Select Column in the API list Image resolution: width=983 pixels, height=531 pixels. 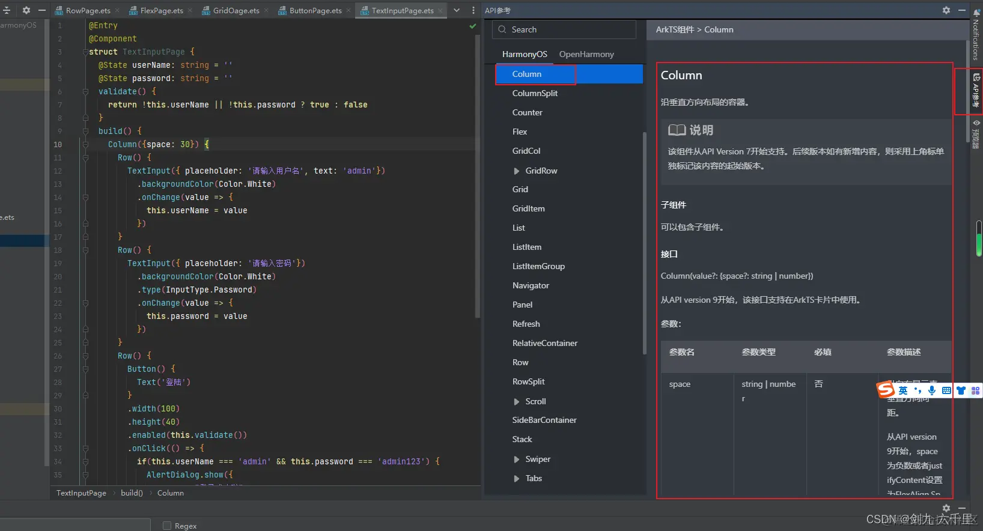coord(569,74)
